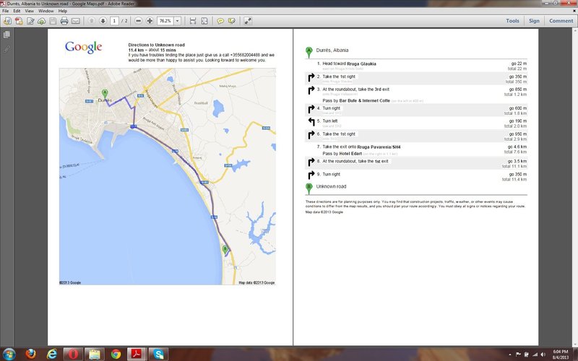Open the Help menu

[x=63, y=11]
